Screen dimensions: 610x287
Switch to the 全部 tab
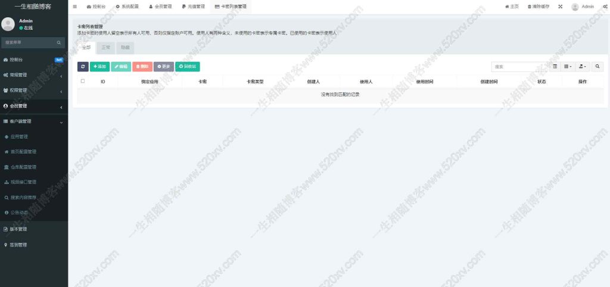coord(86,48)
